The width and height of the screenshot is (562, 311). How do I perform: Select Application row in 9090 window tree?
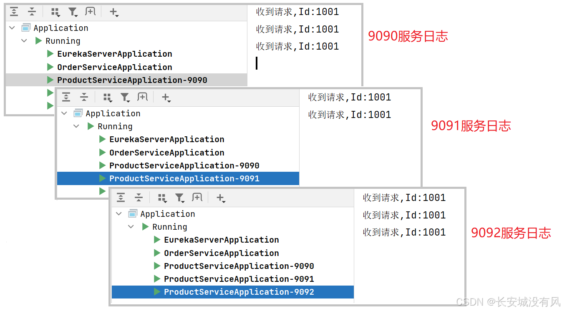(126, 28)
